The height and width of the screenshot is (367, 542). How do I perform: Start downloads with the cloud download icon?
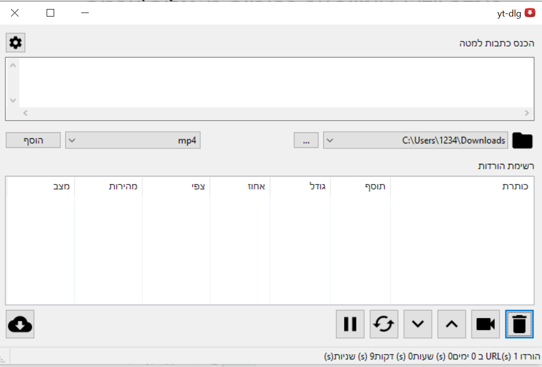[x=20, y=324]
